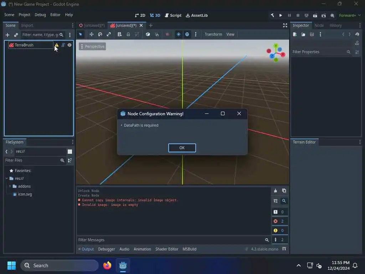This screenshot has width=365, height=274.
Task: Click the Filter Properties field
Action: point(322,52)
